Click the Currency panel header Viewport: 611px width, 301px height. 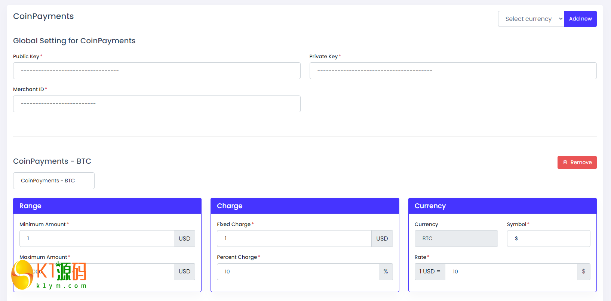tap(502, 206)
